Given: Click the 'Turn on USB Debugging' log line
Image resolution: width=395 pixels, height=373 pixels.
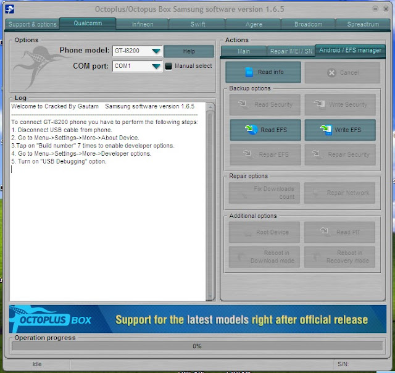Looking at the screenshot, I should (x=59, y=161).
